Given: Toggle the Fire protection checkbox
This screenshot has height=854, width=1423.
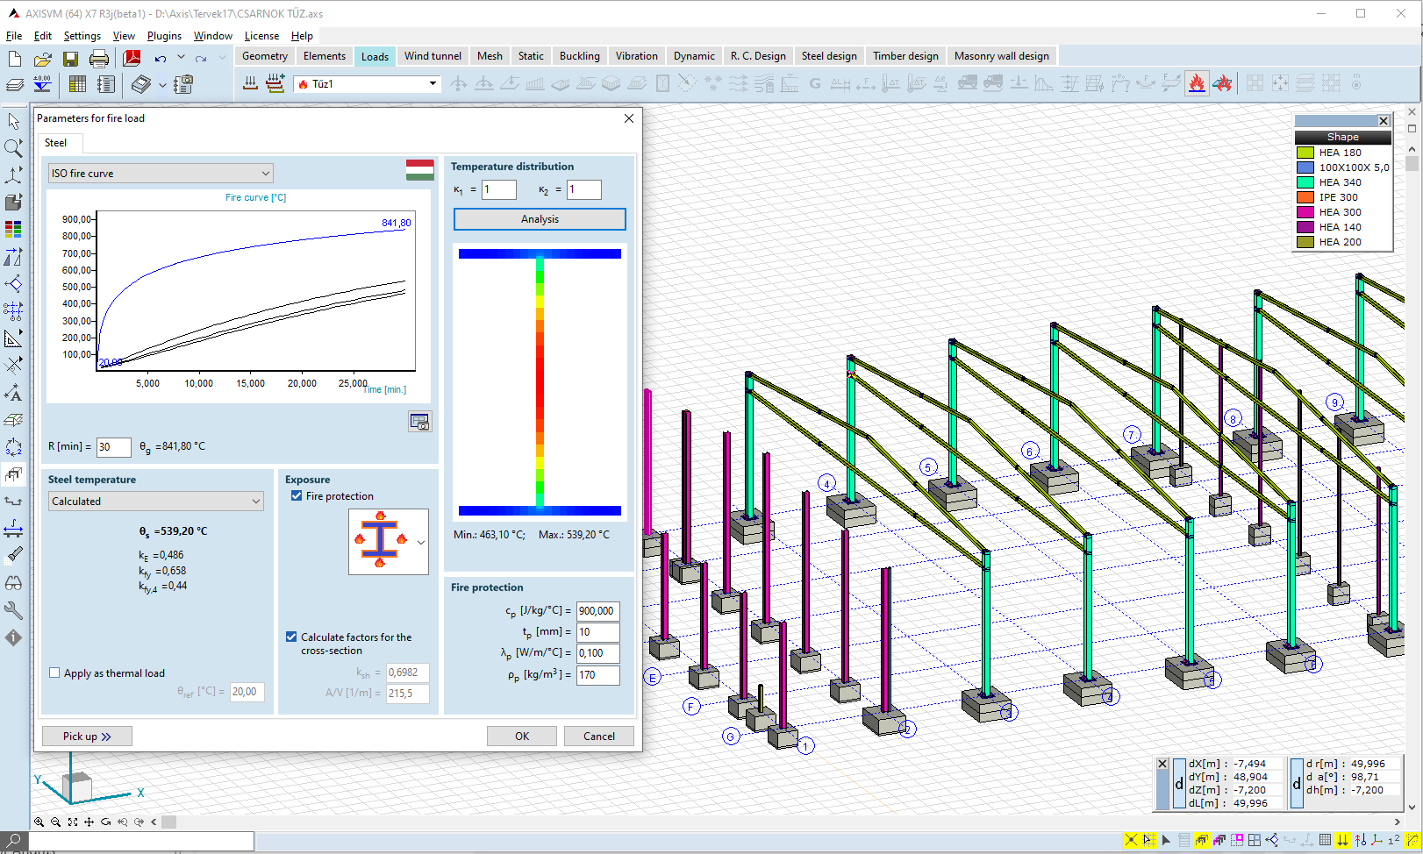Looking at the screenshot, I should pyautogui.click(x=297, y=495).
